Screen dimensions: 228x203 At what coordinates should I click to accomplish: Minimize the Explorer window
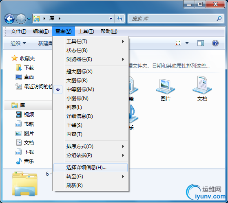click(x=189, y=4)
